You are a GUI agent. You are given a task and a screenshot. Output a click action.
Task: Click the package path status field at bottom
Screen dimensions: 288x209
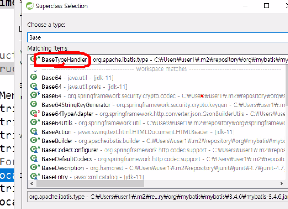[x=158, y=196]
